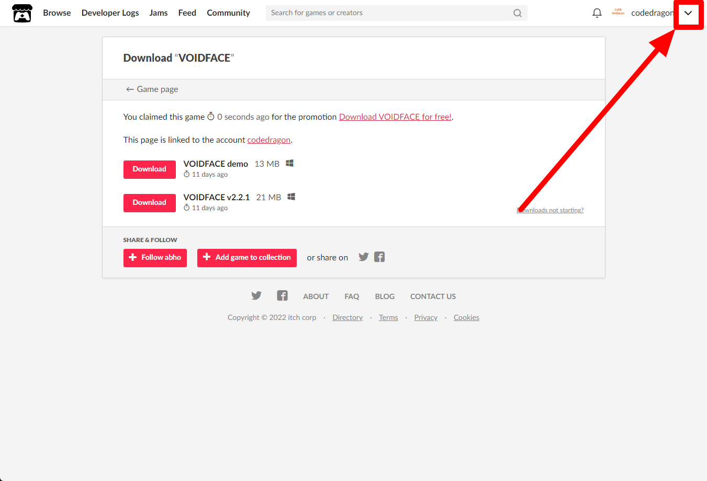Click the codedragon username in the header

652,13
